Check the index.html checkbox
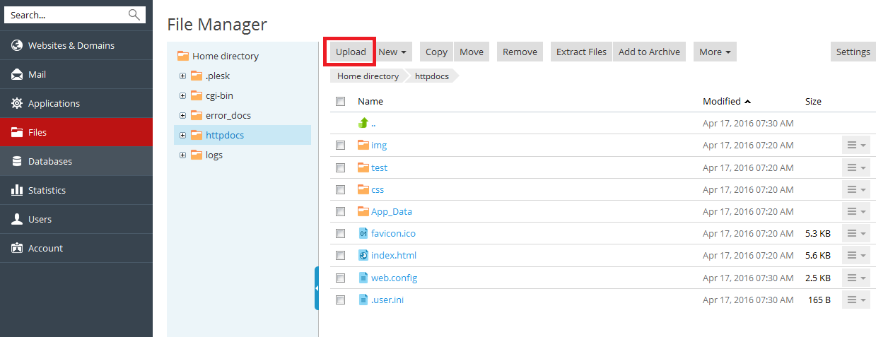The image size is (888, 337). (340, 255)
